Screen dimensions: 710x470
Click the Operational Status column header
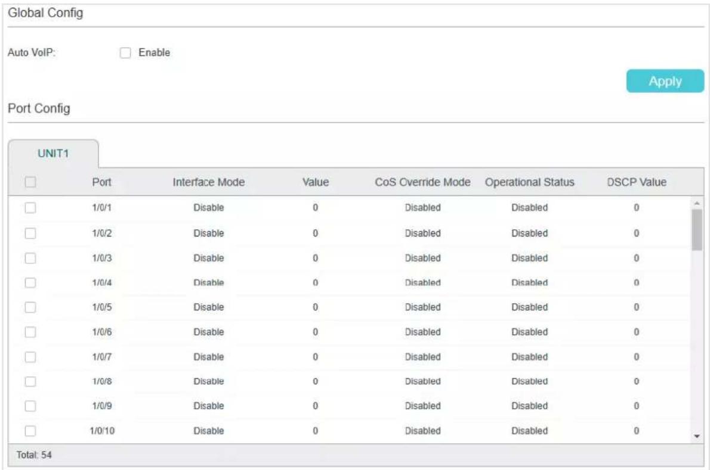(530, 182)
